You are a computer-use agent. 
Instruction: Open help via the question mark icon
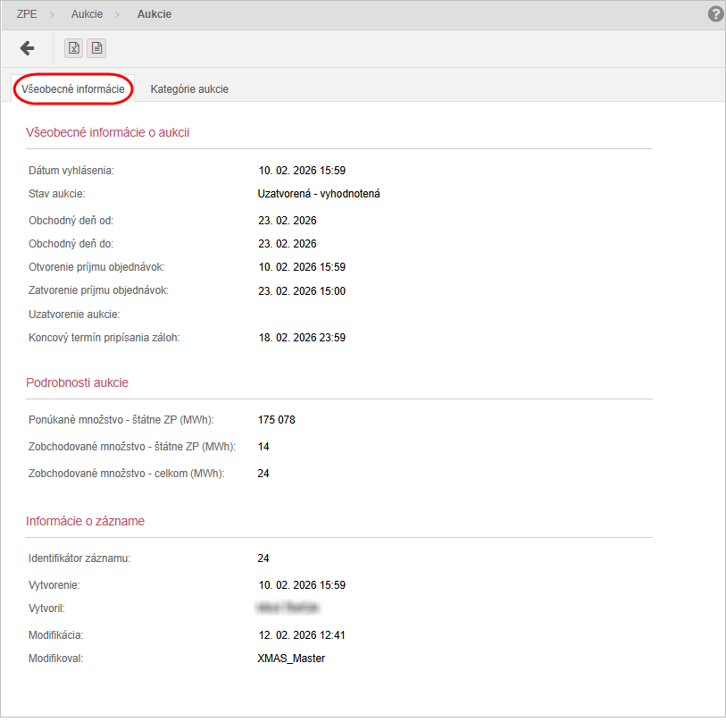[715, 14]
